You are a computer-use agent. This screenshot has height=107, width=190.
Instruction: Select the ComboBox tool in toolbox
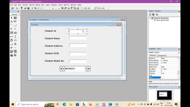coord(12,33)
